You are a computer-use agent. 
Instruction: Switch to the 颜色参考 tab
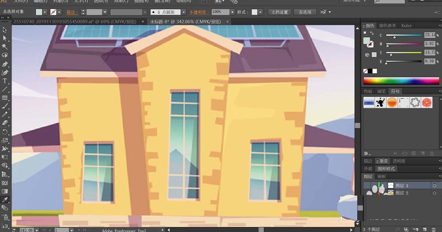pyautogui.click(x=387, y=26)
